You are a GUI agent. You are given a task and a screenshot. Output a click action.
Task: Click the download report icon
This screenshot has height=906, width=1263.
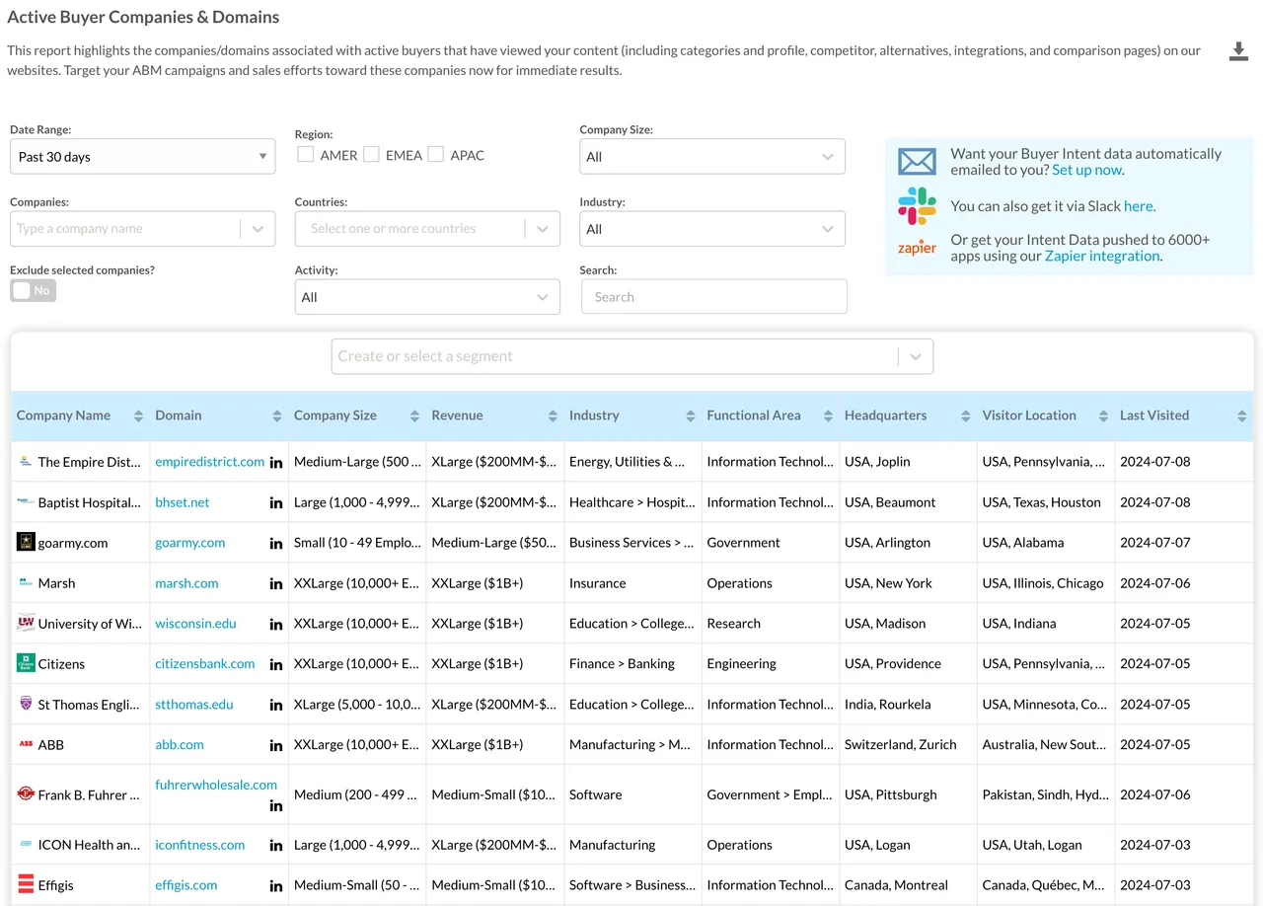pos(1239,50)
